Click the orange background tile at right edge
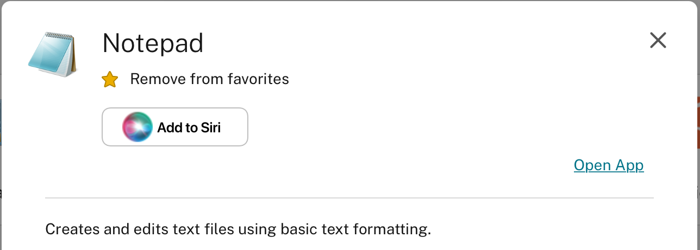The width and height of the screenshot is (700, 250). click(x=698, y=122)
